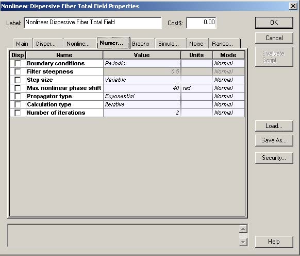Click the Security... button
Image resolution: width=300 pixels, height=256 pixels.
(x=274, y=158)
